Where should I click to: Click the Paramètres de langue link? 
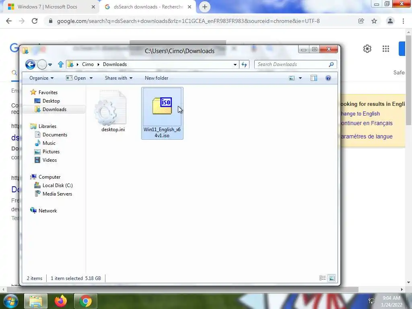pos(367,137)
